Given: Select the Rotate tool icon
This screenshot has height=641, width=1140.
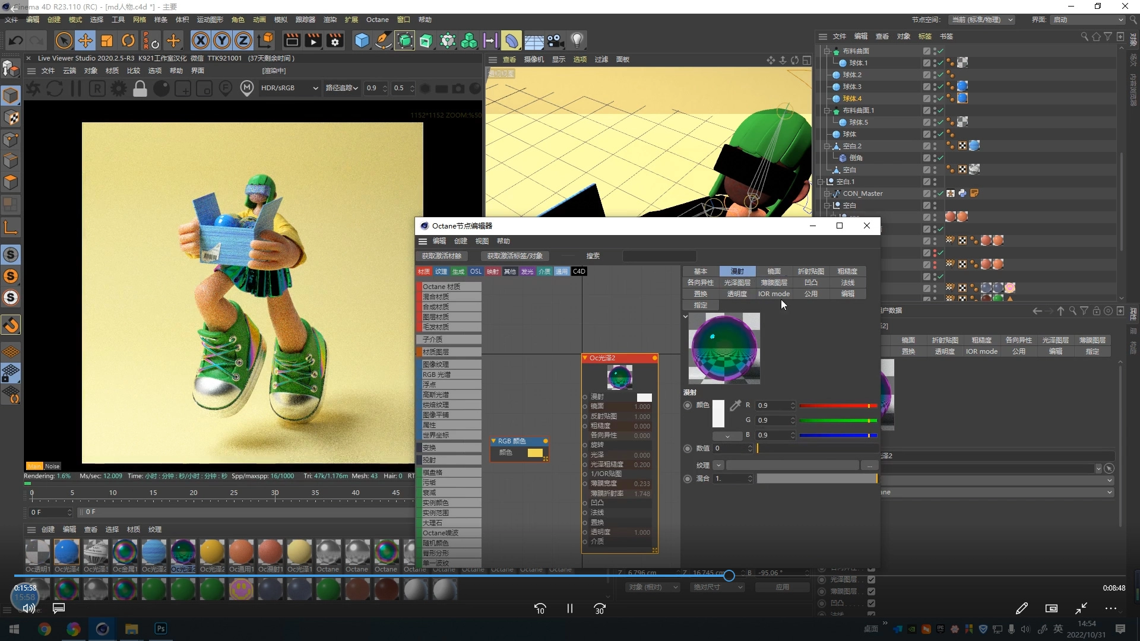Looking at the screenshot, I should coord(128,40).
